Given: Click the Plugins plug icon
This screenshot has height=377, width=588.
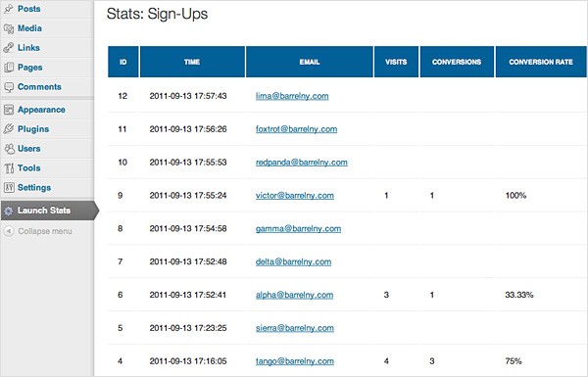Looking at the screenshot, I should pyautogui.click(x=9, y=129).
